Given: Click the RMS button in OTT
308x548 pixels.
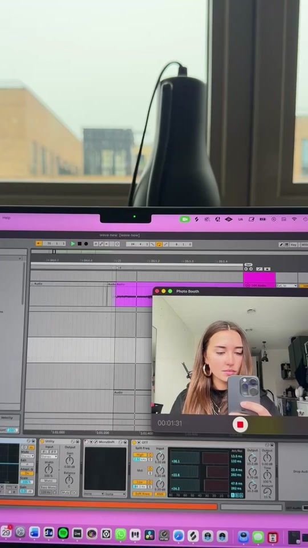Looking at the screenshot, I should 160,494.
